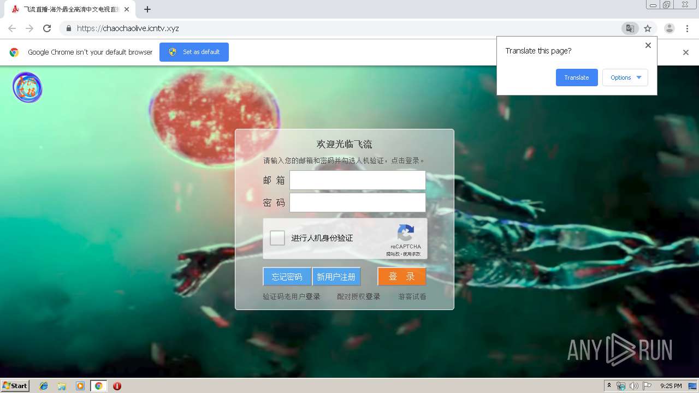Close the 飞流直播 browser tab
The image size is (699, 393).
click(127, 9)
